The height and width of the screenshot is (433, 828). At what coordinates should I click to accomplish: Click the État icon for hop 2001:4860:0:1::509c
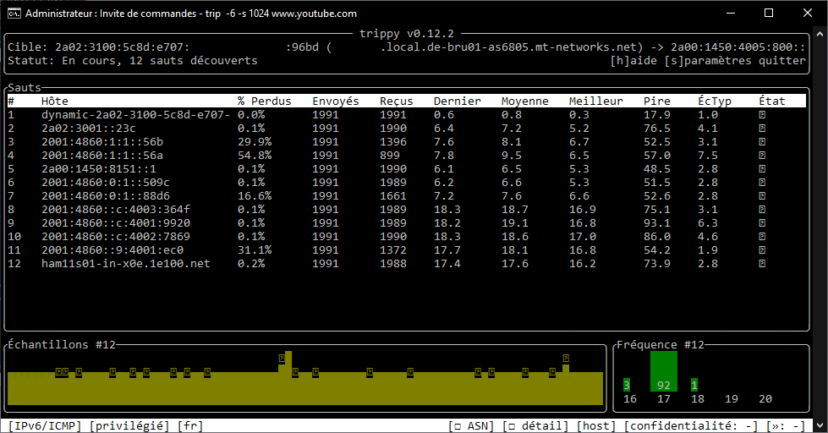(762, 182)
